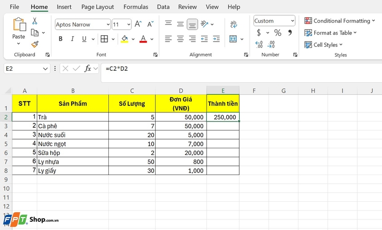Image resolution: width=382 pixels, height=230 pixels.
Task: Top align cell content
Action: [x=169, y=24]
